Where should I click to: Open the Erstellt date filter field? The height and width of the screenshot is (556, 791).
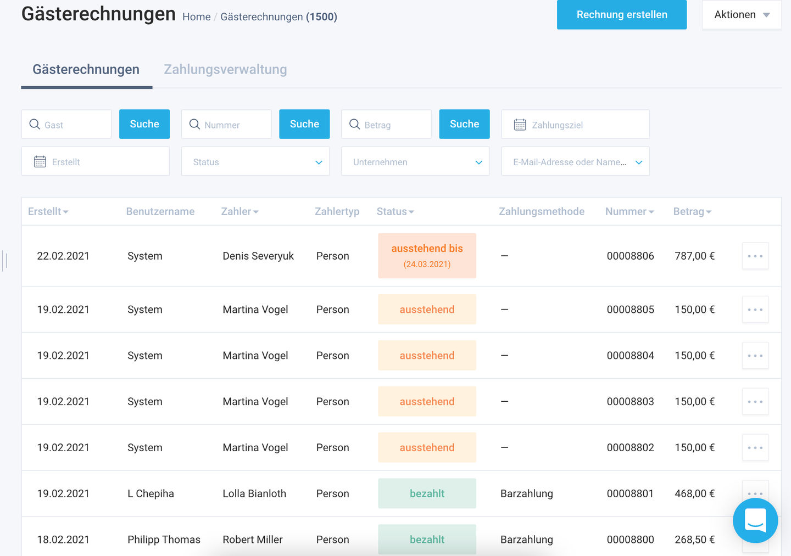click(x=96, y=161)
